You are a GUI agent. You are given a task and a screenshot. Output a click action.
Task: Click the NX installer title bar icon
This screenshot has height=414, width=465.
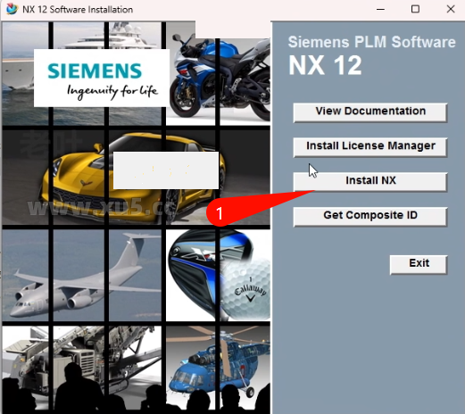pyautogui.click(x=12, y=9)
